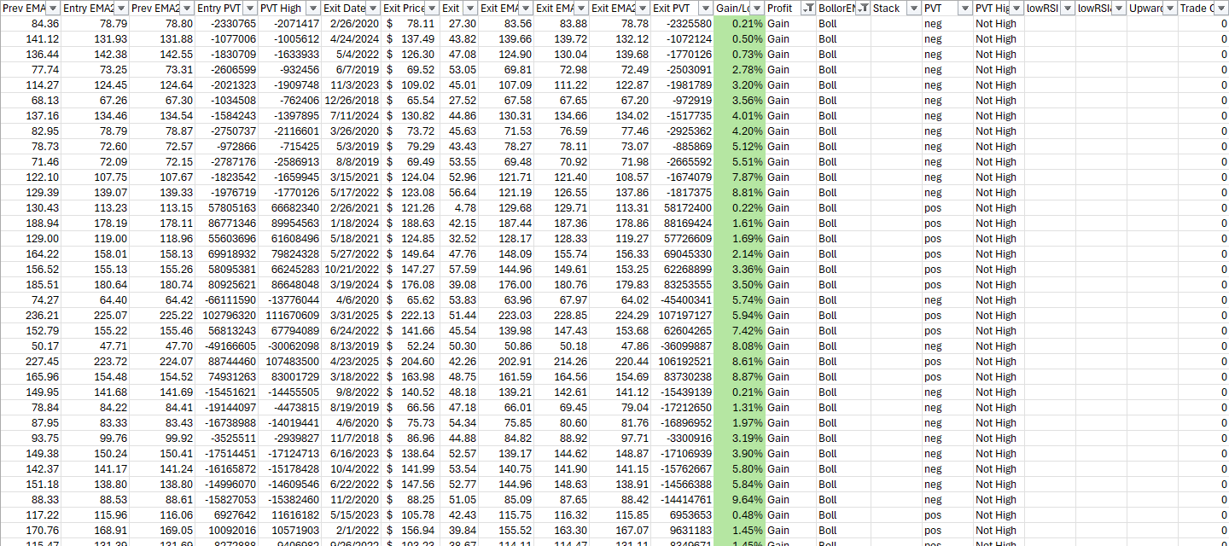Viewport: 1229px width, 546px height.
Task: Select the cell showing 227.45
Action: tap(32, 362)
